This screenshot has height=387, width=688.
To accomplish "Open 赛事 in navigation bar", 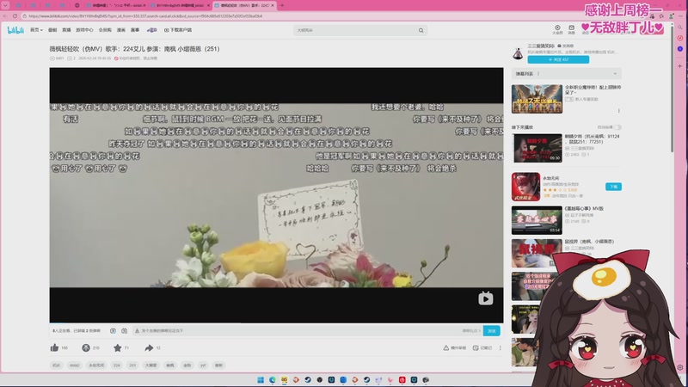I will [x=135, y=30].
